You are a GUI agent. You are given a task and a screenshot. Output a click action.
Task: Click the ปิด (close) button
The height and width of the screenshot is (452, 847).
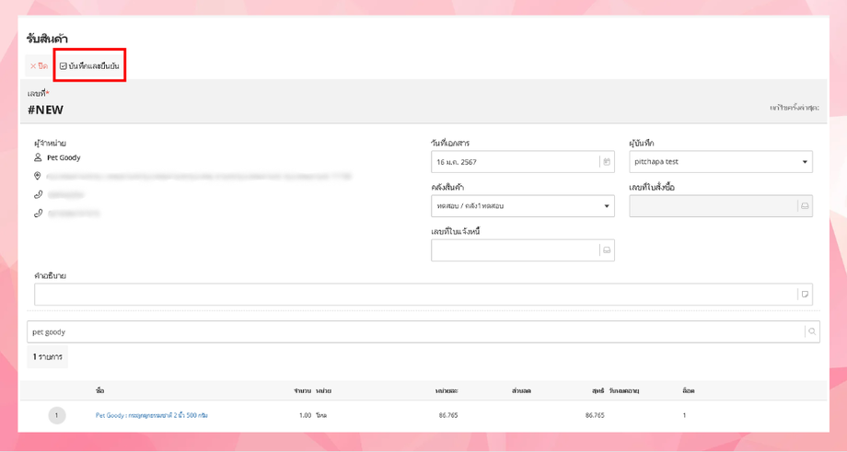coord(39,66)
